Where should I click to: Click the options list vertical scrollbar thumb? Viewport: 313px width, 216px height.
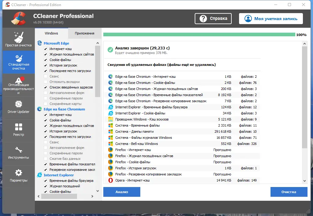[x=98, y=71]
